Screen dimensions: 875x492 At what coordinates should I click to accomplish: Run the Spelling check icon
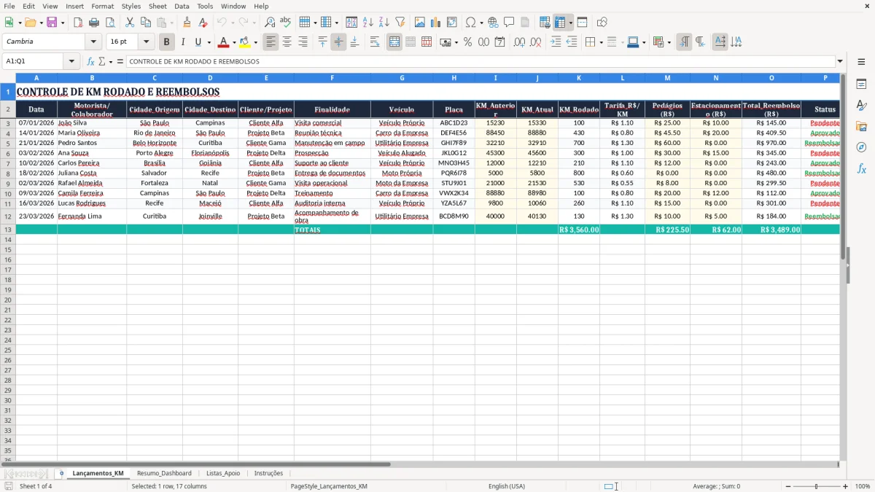click(285, 23)
